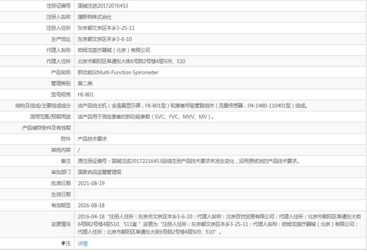
Task: Select change record starting 2016-04-18
Action: 219,224
